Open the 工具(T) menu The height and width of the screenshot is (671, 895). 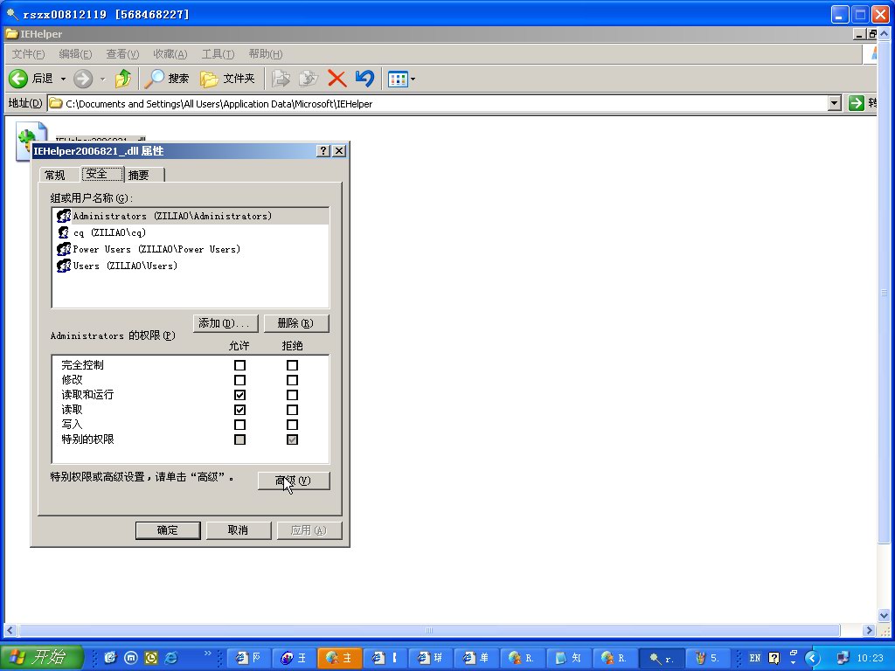218,54
